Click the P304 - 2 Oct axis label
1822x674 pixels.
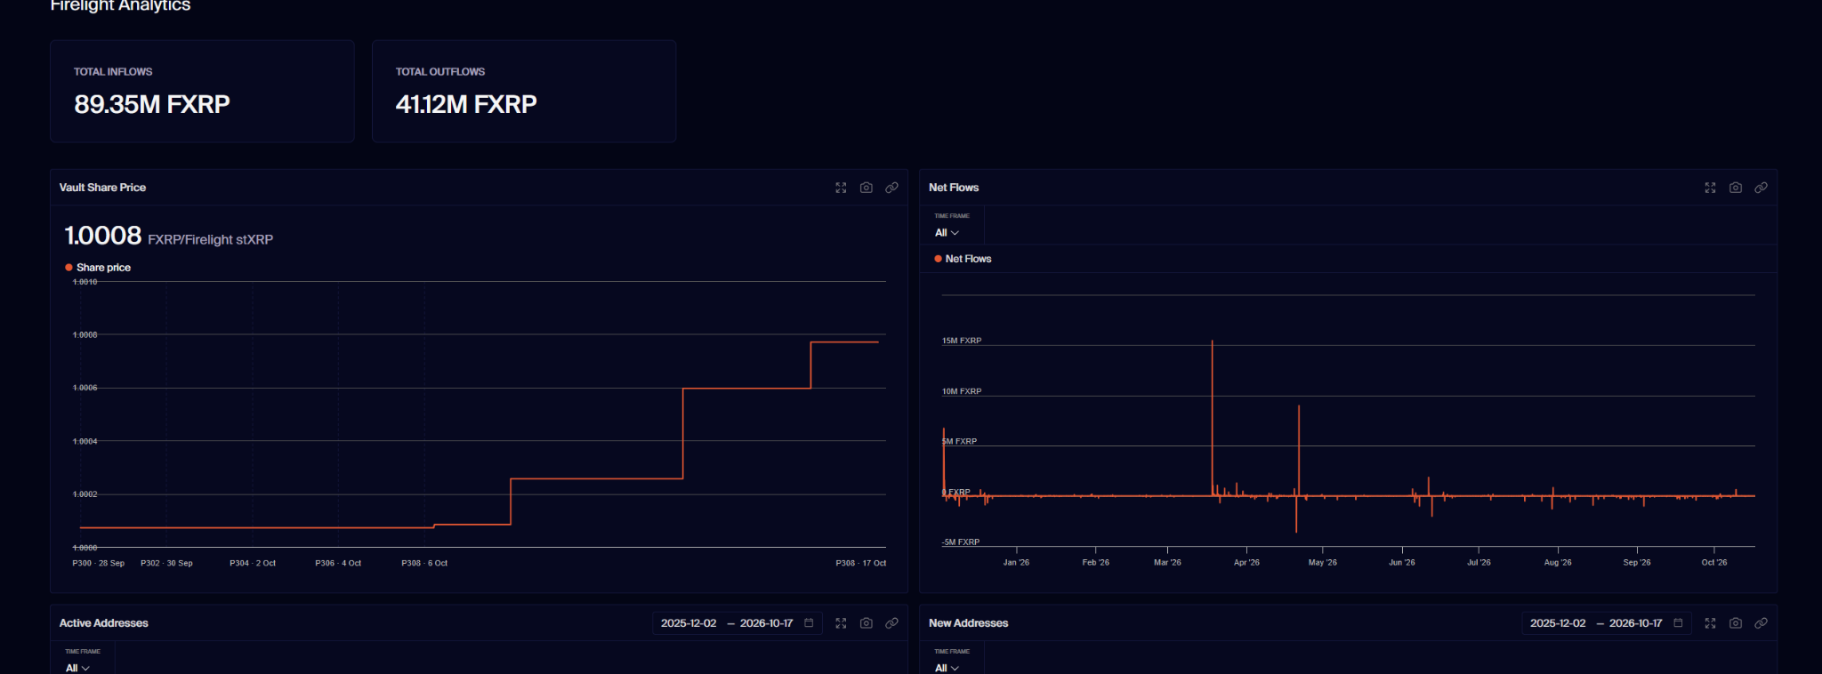[x=253, y=563]
